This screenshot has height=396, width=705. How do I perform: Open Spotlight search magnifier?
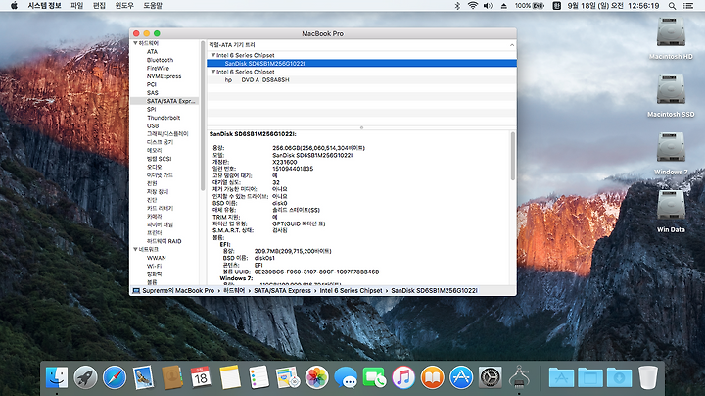[x=672, y=6]
